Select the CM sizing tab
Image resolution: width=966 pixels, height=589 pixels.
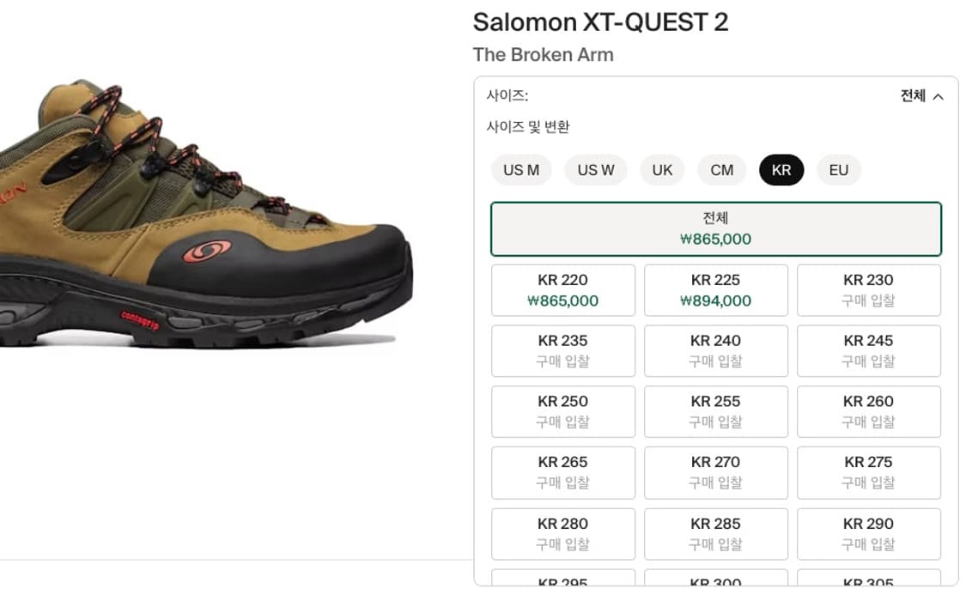point(721,170)
